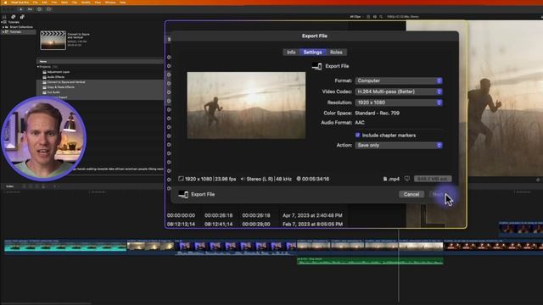Open the Resolution dropdown showing 1920 x 1080

tap(399, 103)
